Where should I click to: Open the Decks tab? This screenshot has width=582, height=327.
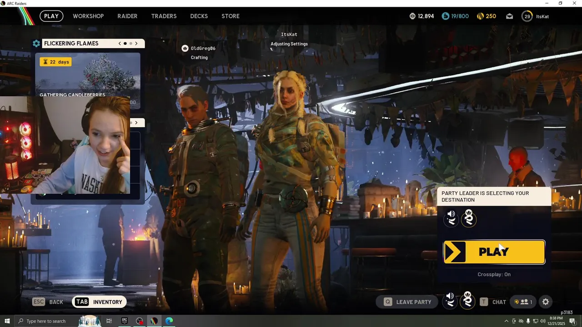click(199, 16)
